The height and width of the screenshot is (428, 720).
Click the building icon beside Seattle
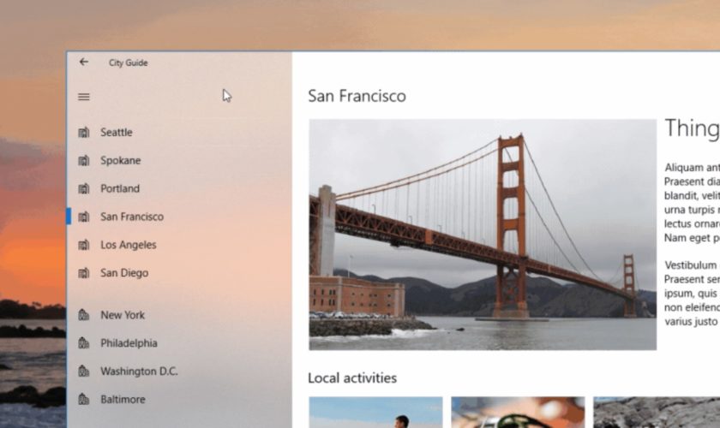pos(84,133)
